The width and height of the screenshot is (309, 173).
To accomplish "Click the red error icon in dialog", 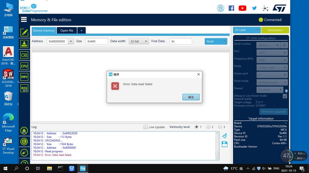I will coord(115,86).
